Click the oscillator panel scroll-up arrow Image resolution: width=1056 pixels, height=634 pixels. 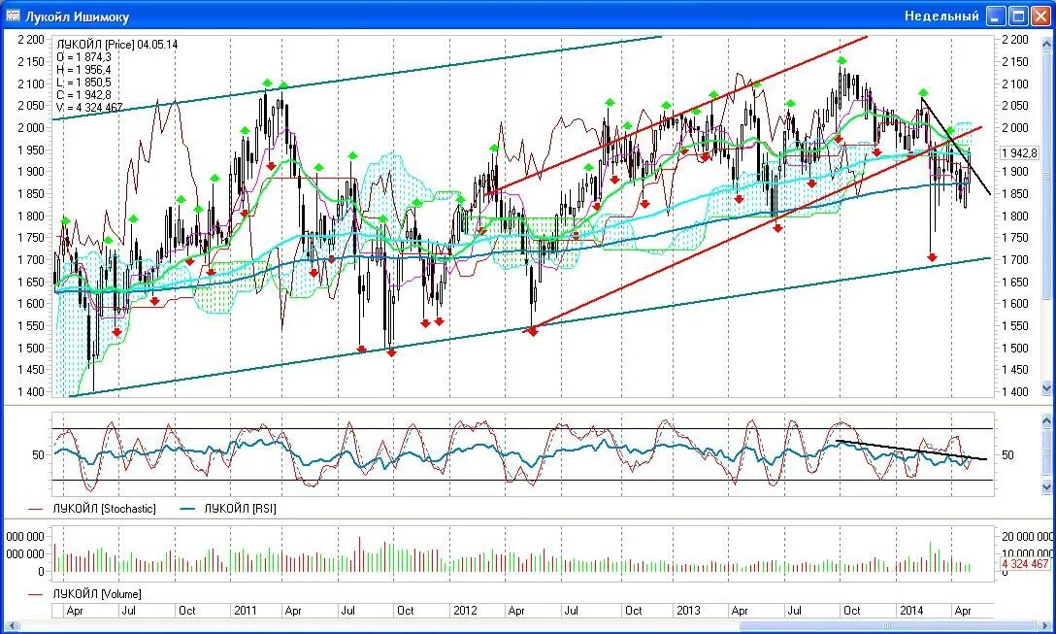1046,420
